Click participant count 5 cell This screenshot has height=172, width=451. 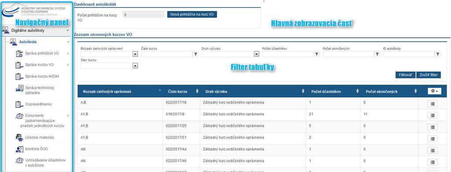pyautogui.click(x=333, y=127)
